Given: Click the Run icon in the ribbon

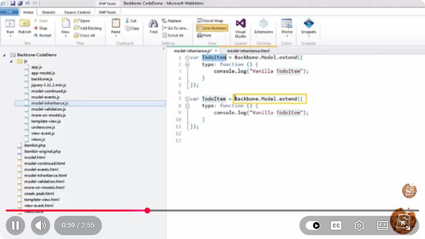Looking at the screenshot, I should pos(10,27).
